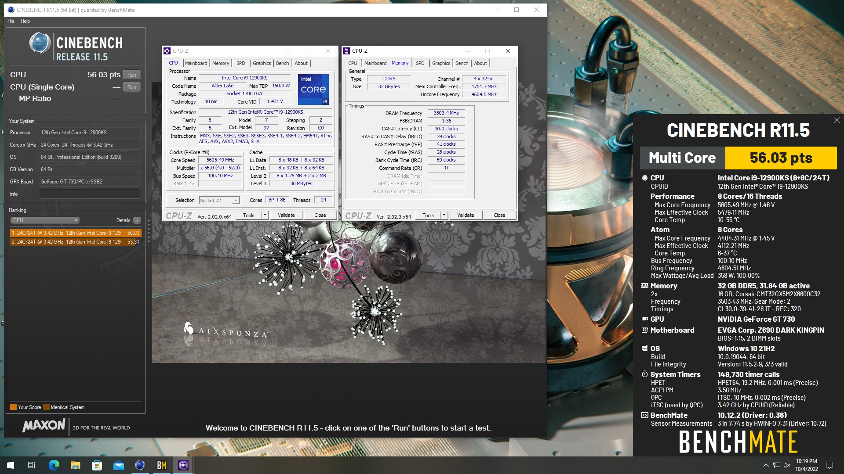Close the BenchMate result overlay
844x474 pixels.
click(837, 120)
